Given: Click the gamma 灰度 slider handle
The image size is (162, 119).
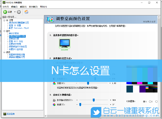Looking at the screenshot, I should [88, 83].
